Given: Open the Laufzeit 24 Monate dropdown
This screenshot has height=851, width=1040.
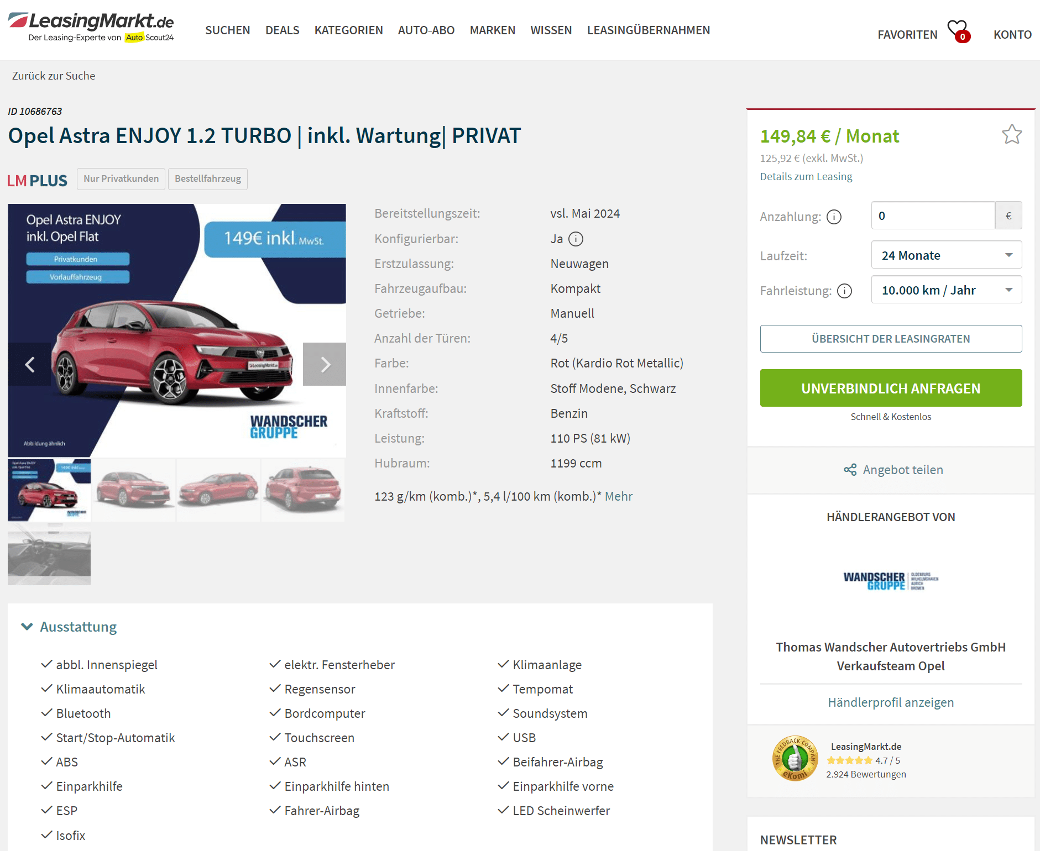Looking at the screenshot, I should pyautogui.click(x=946, y=255).
